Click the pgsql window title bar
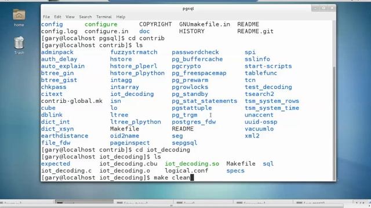The image size is (371, 208). pos(188,9)
